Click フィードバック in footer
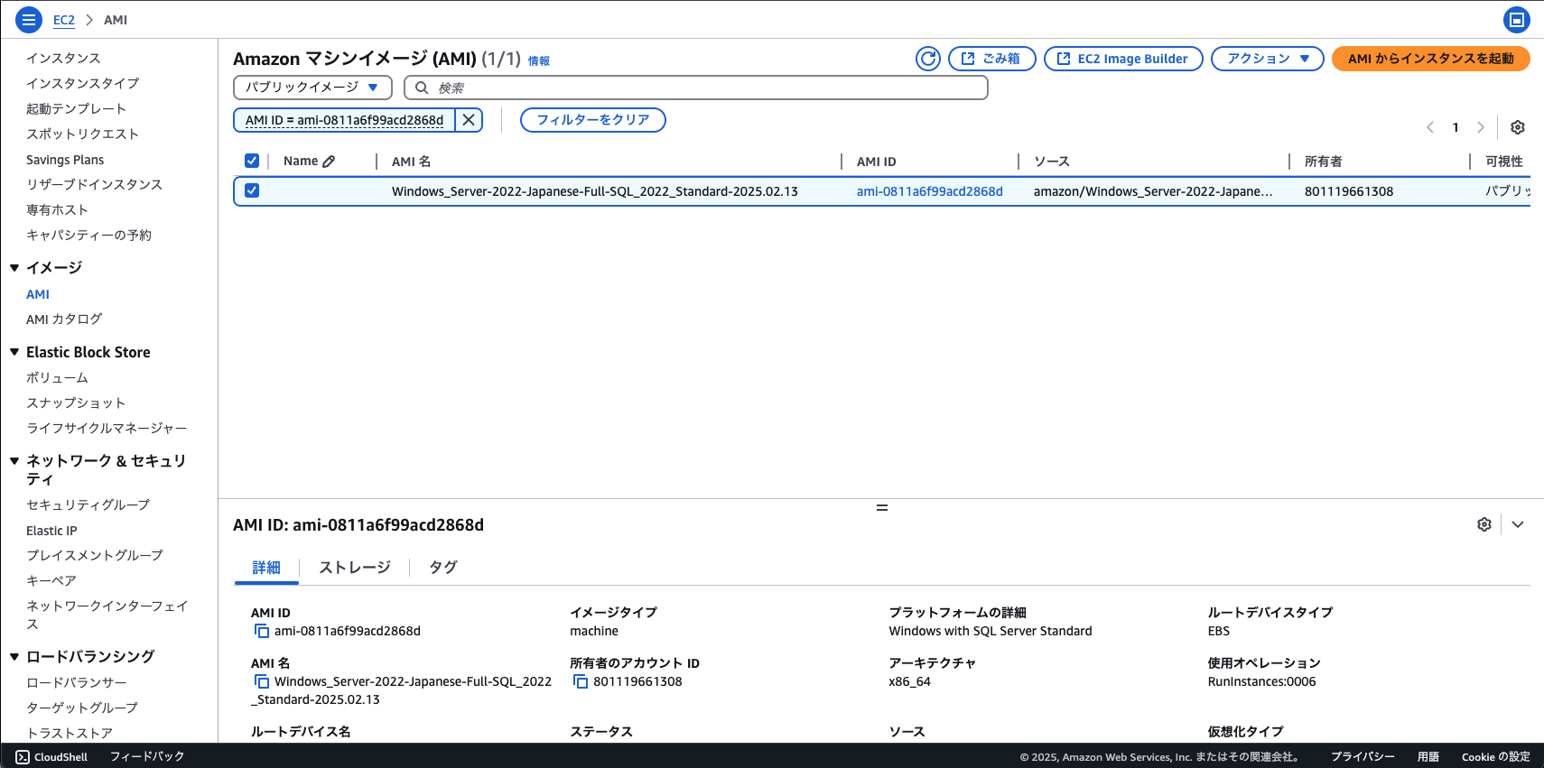 (x=147, y=756)
